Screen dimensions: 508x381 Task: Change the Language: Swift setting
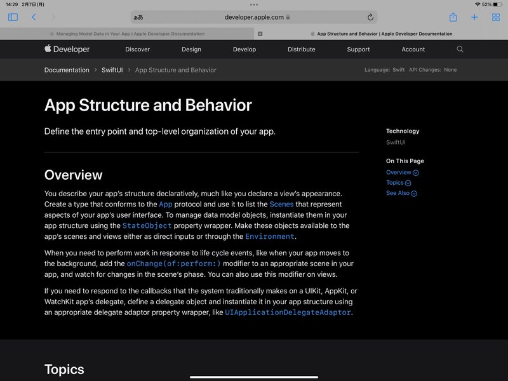(x=384, y=70)
